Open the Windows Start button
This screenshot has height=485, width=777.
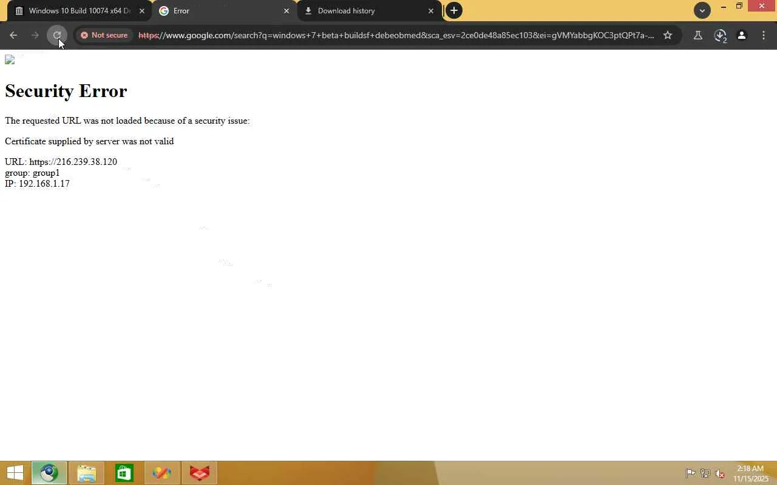click(x=15, y=473)
